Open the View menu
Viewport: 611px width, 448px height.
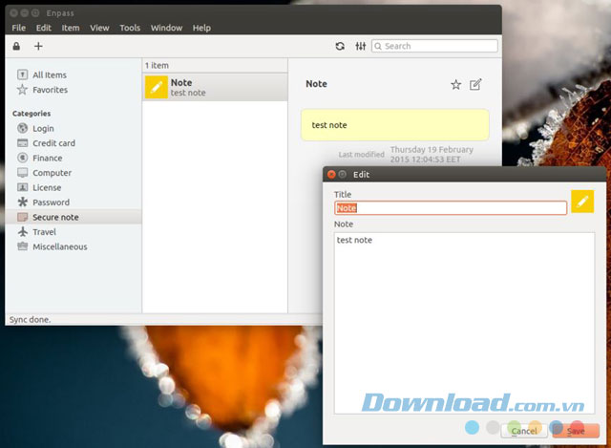coord(99,28)
